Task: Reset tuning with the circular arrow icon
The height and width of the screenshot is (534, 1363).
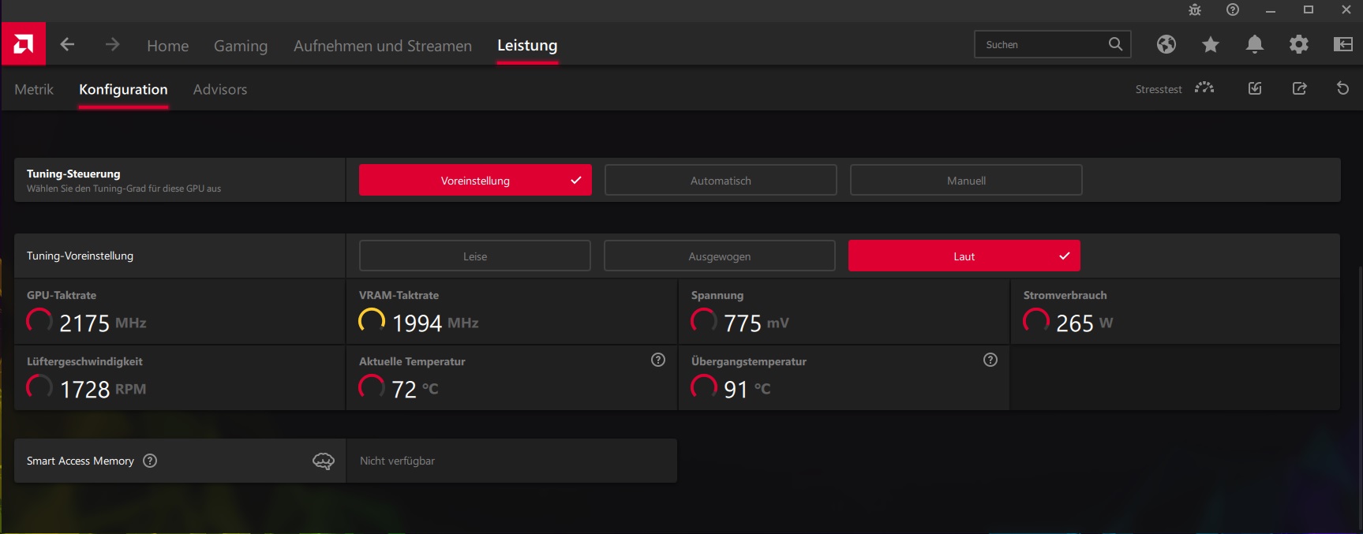Action: [1342, 88]
